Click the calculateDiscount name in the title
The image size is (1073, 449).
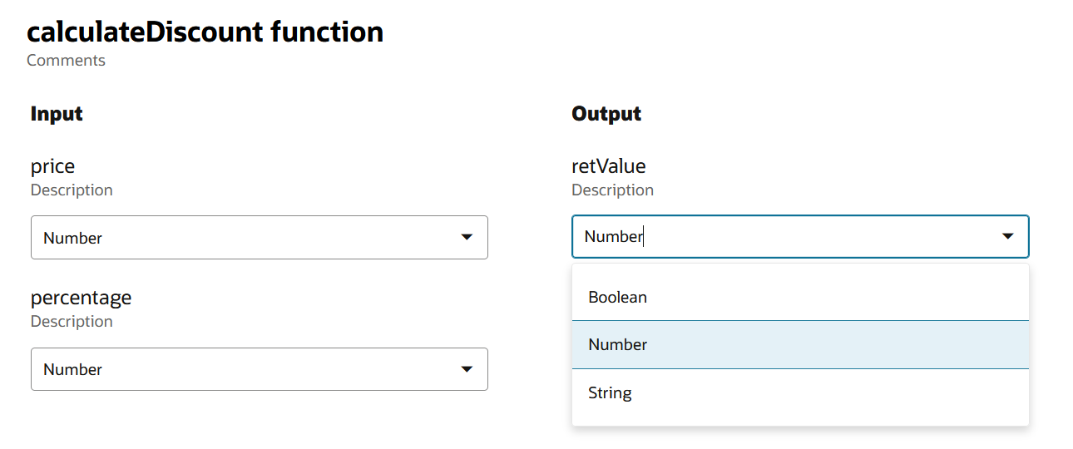[x=145, y=32]
